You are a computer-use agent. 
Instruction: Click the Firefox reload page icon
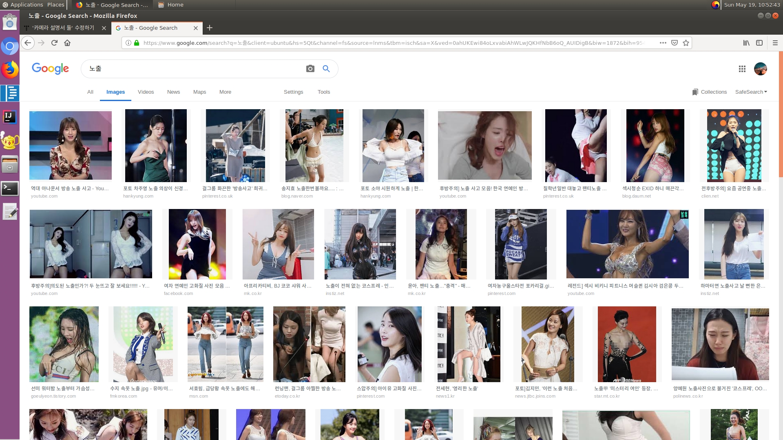click(54, 43)
